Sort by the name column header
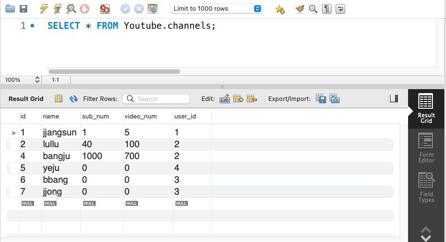This screenshot has width=446, height=242. coord(61,116)
